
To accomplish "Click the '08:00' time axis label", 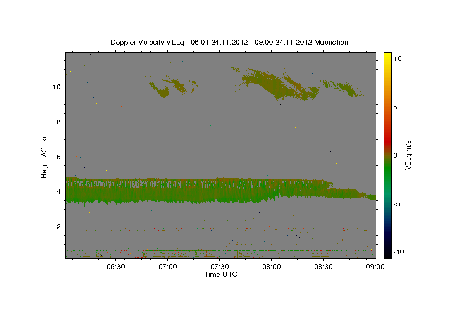I will [x=271, y=267].
